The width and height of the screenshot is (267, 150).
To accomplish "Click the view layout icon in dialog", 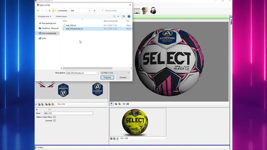I will click(115, 16).
